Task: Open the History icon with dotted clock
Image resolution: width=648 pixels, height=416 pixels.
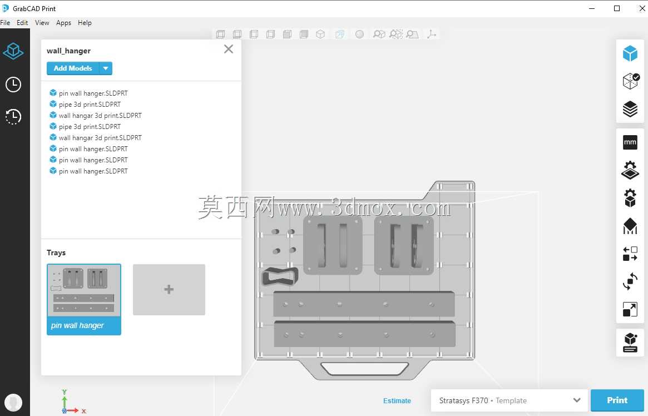Action: pos(13,116)
